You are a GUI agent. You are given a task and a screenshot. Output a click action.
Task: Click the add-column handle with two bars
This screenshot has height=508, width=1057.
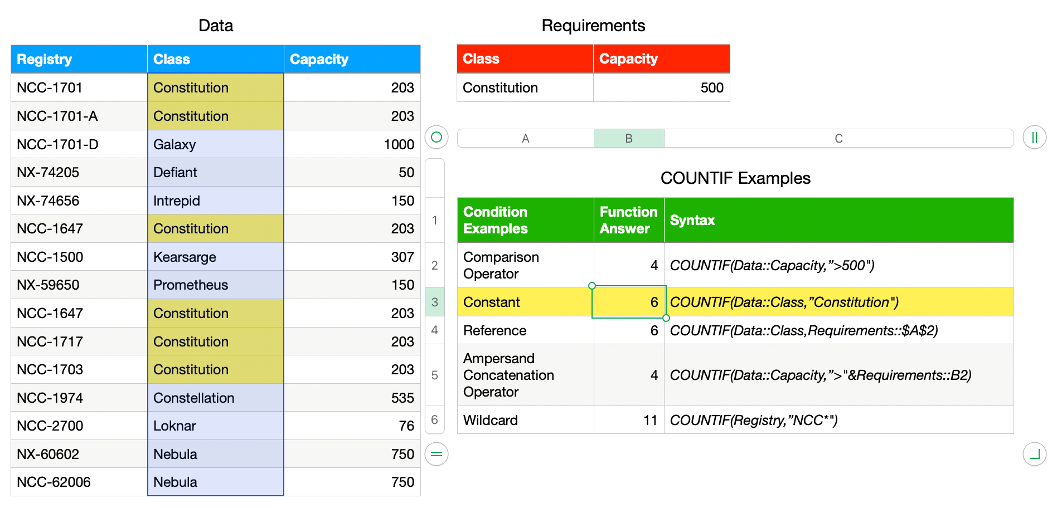pyautogui.click(x=1034, y=138)
